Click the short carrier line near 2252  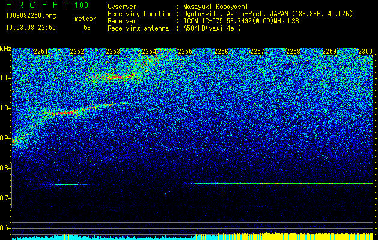67,185
